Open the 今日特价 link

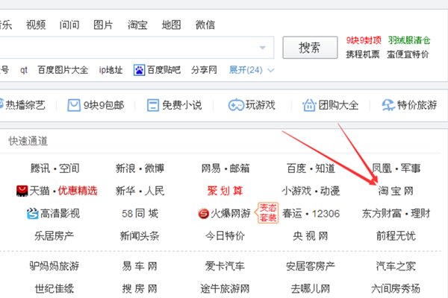click(225, 236)
